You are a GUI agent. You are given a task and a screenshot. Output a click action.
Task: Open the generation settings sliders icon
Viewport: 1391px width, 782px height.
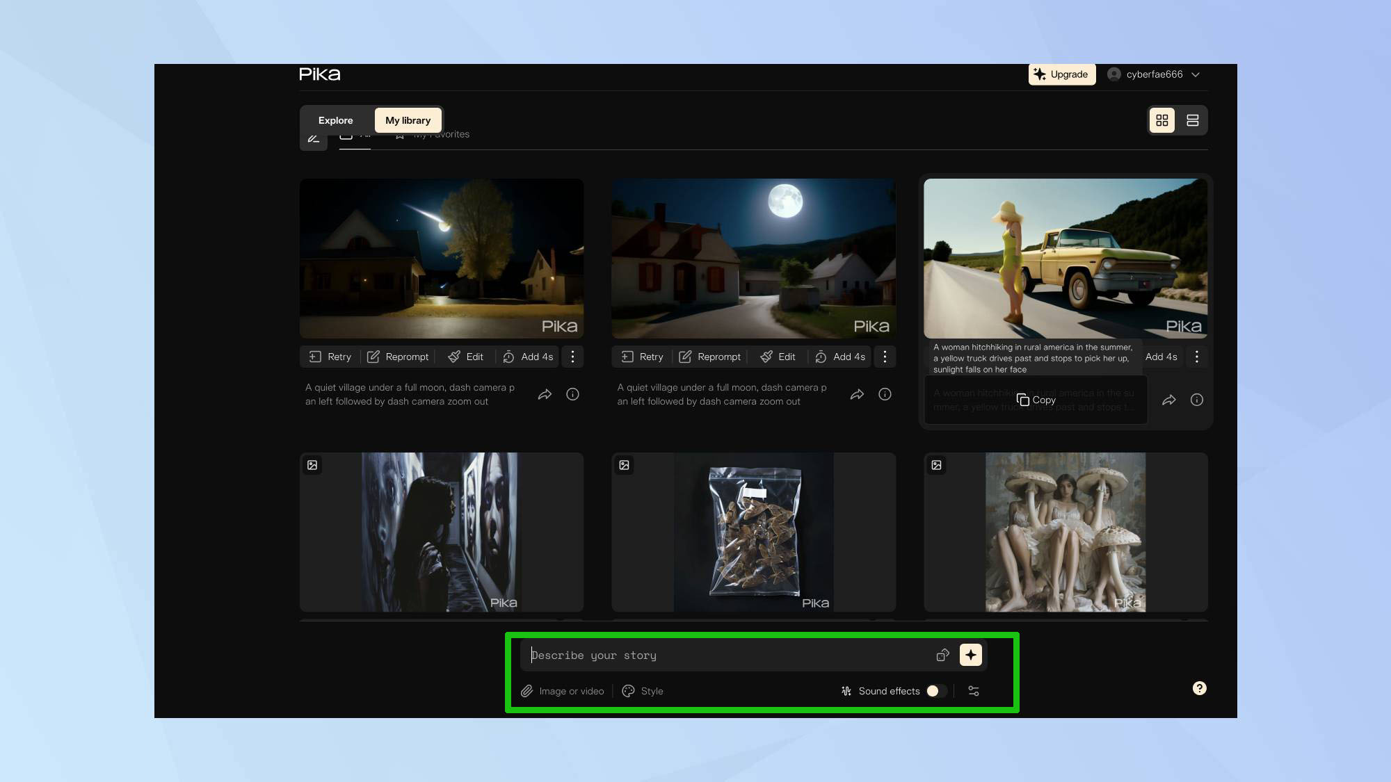(x=974, y=691)
